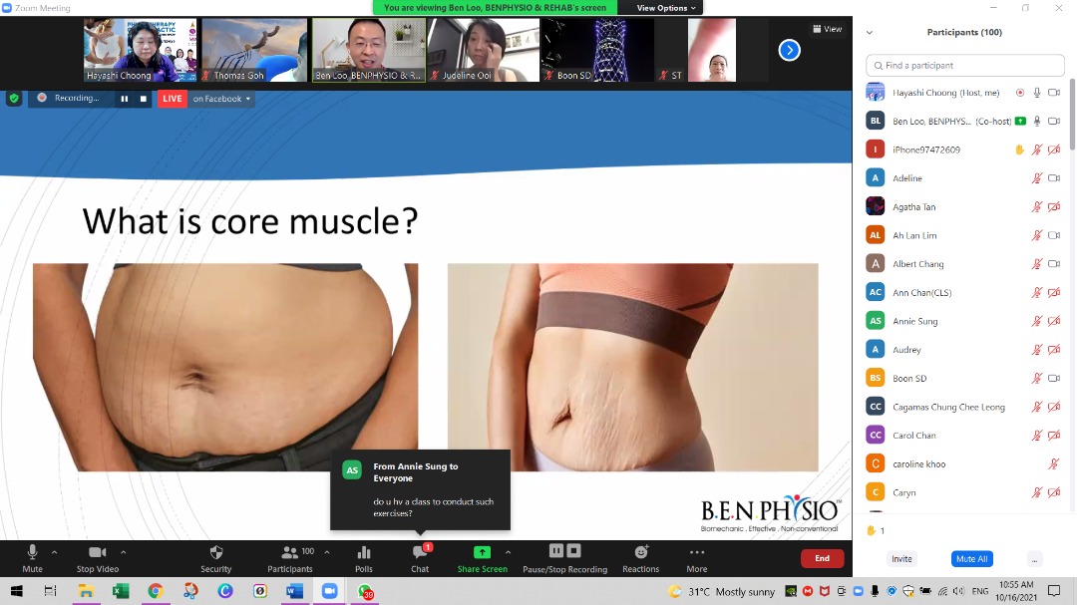Viewport: 1077px width, 605px height.
Task: Open the More options ellipsis icon
Action: pos(697,553)
